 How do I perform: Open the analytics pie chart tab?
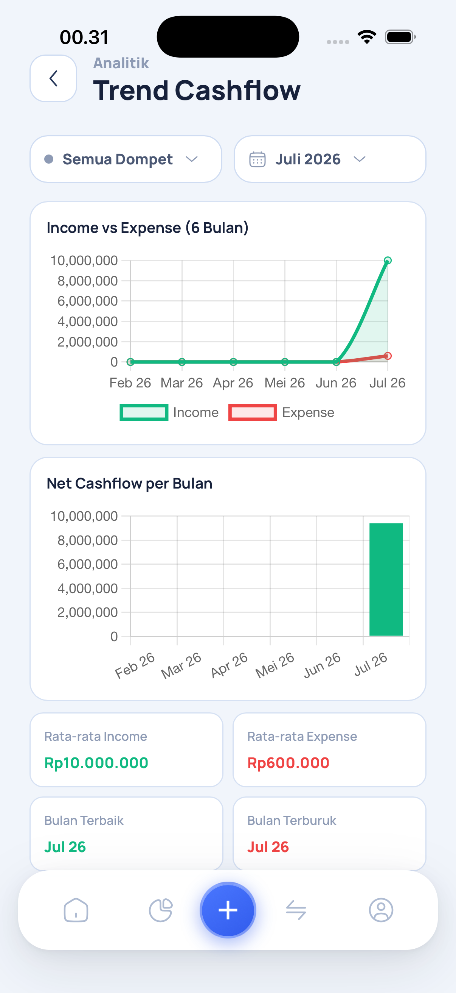point(161,910)
